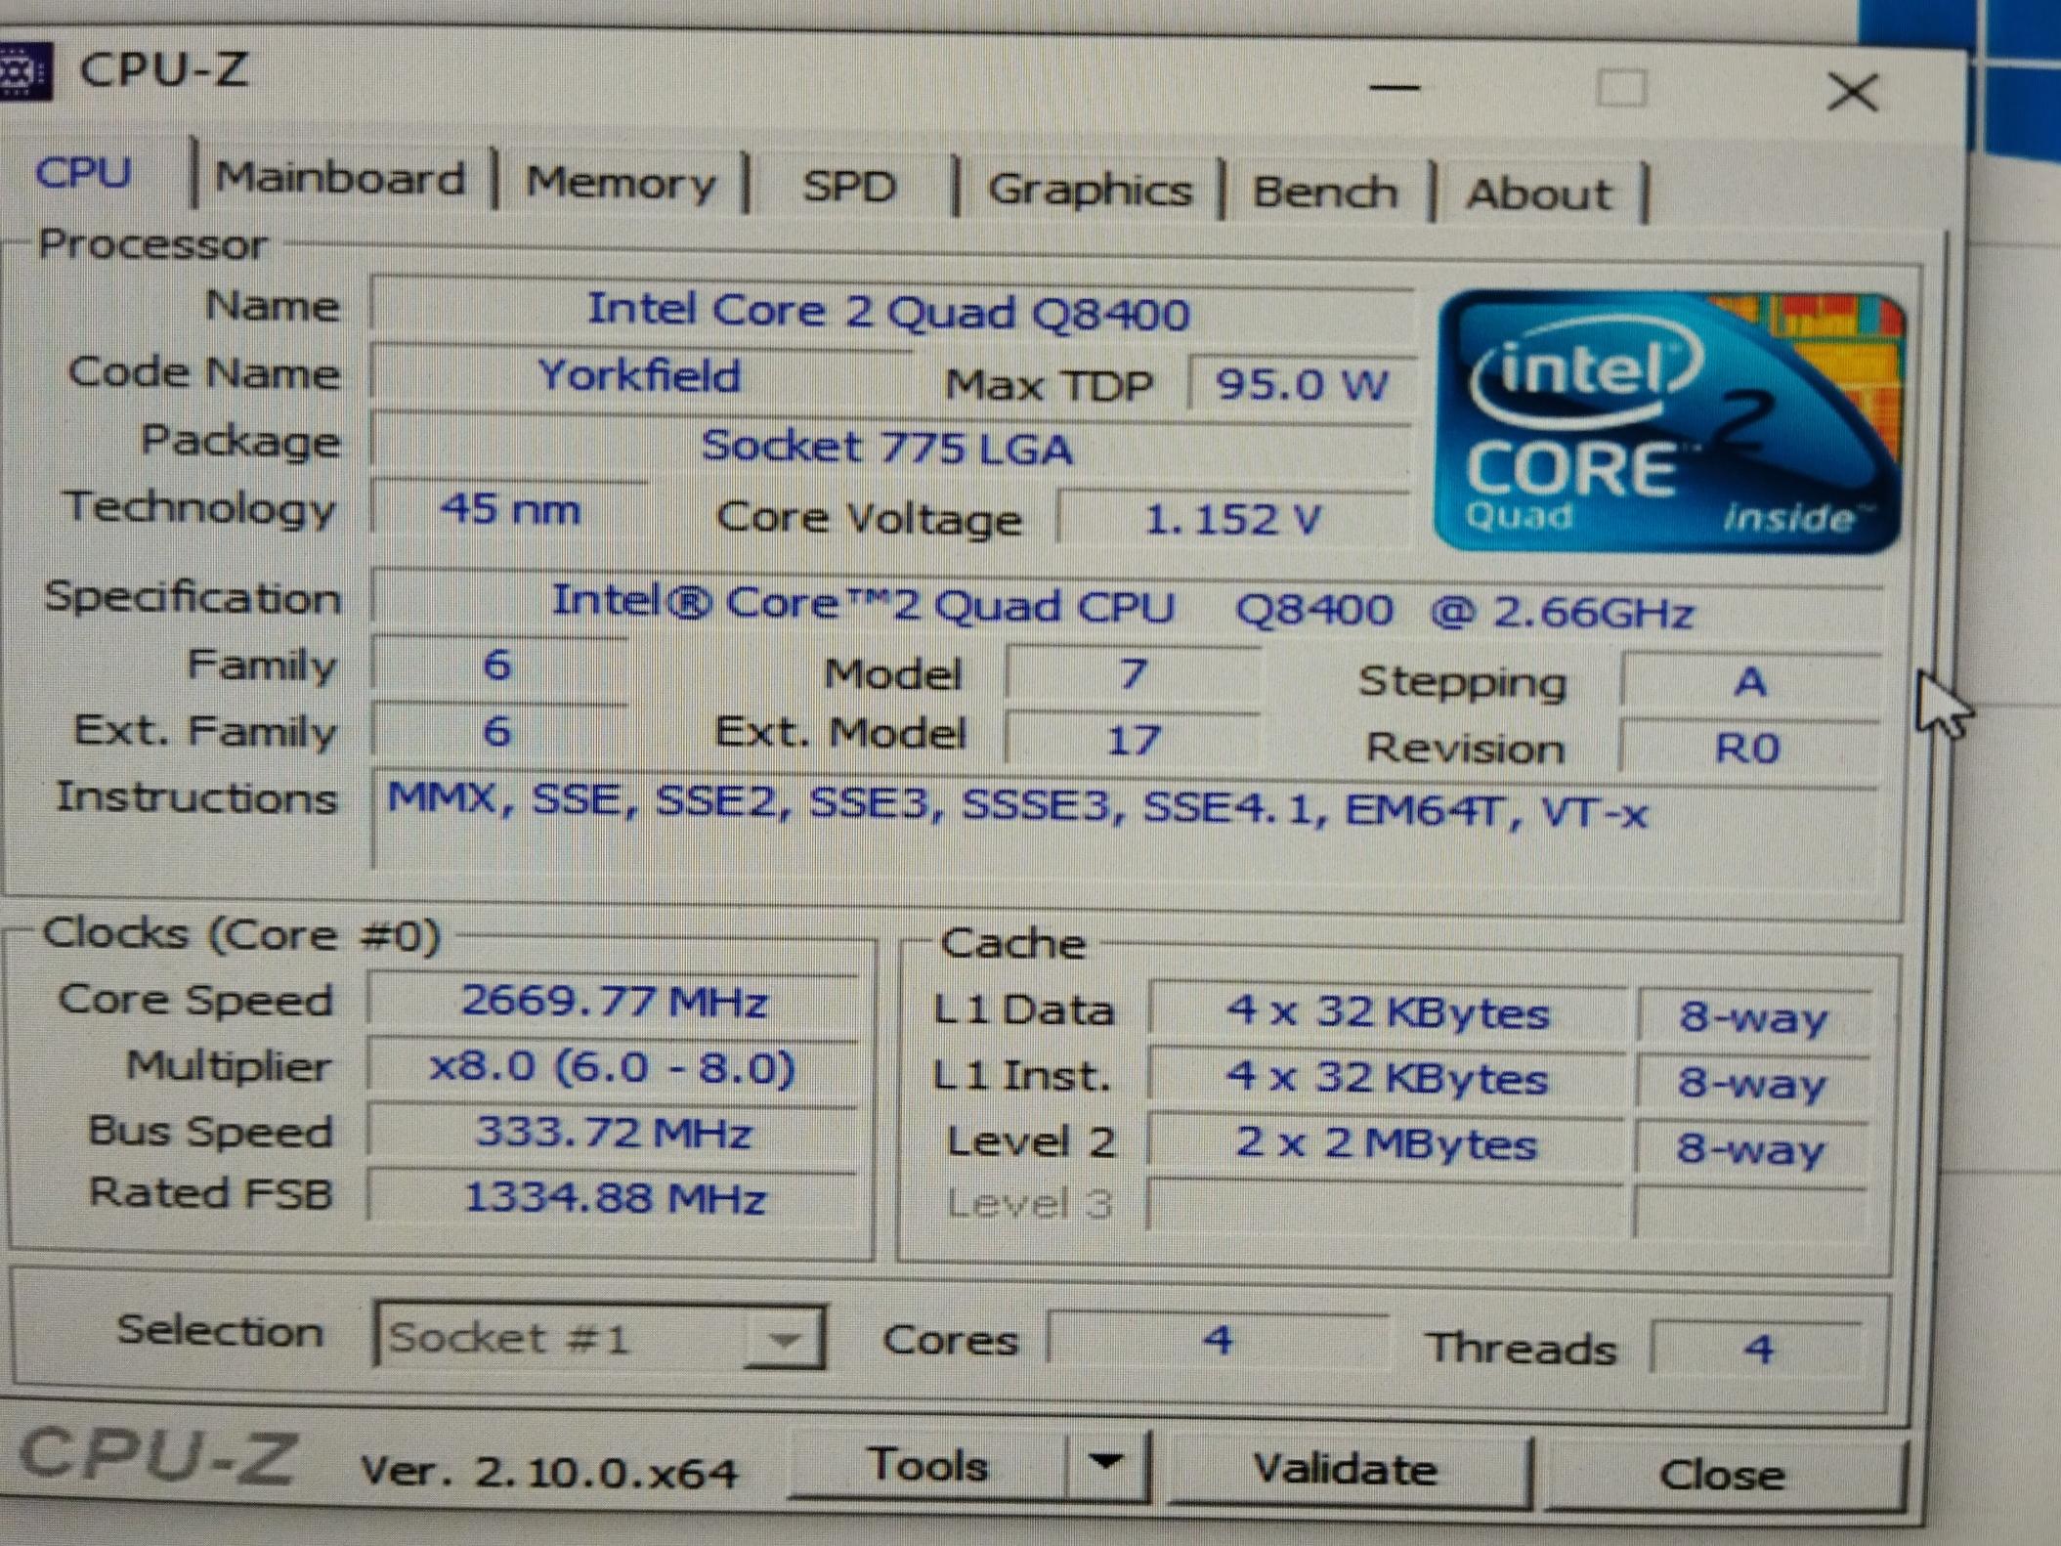The height and width of the screenshot is (1546, 2061).
Task: Click the Stepping value A
Action: tap(1749, 681)
